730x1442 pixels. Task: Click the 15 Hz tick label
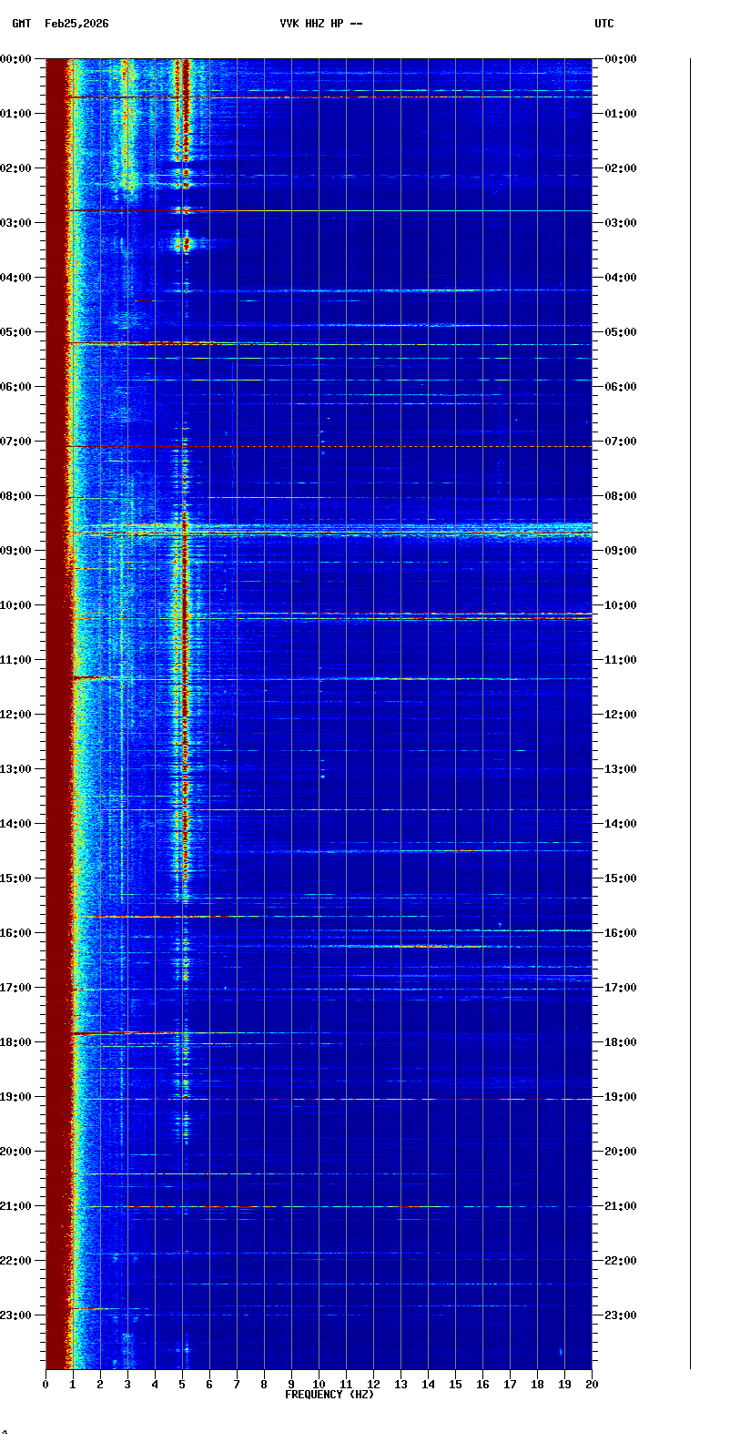tap(455, 1385)
